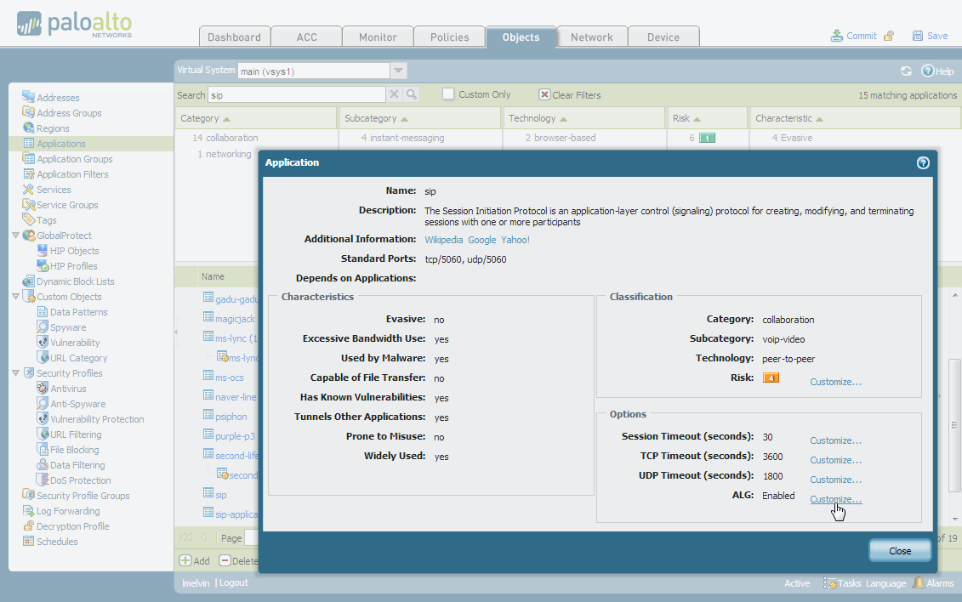Collapse the Security Profiles tree node
The width and height of the screenshot is (962, 602).
click(15, 373)
